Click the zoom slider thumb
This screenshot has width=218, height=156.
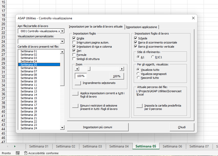coord(89,69)
